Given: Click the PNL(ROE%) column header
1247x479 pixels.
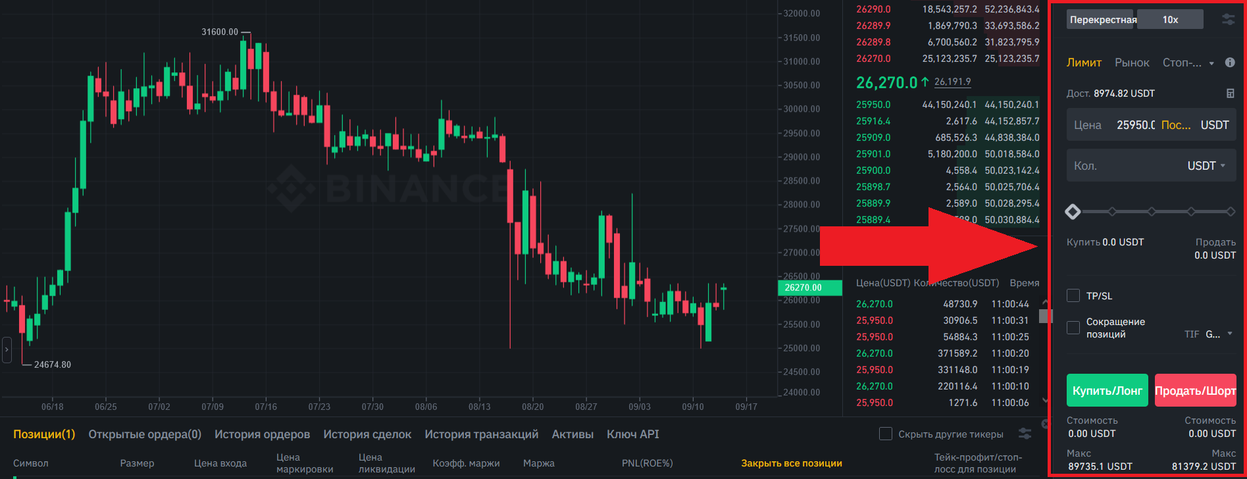Looking at the screenshot, I should (648, 463).
